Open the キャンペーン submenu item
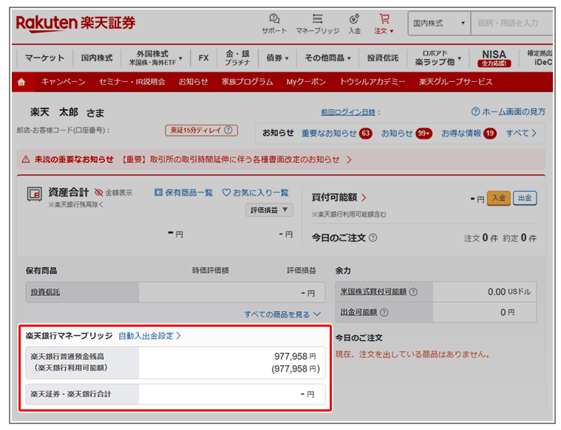This screenshot has width=561, height=430. 64,82
